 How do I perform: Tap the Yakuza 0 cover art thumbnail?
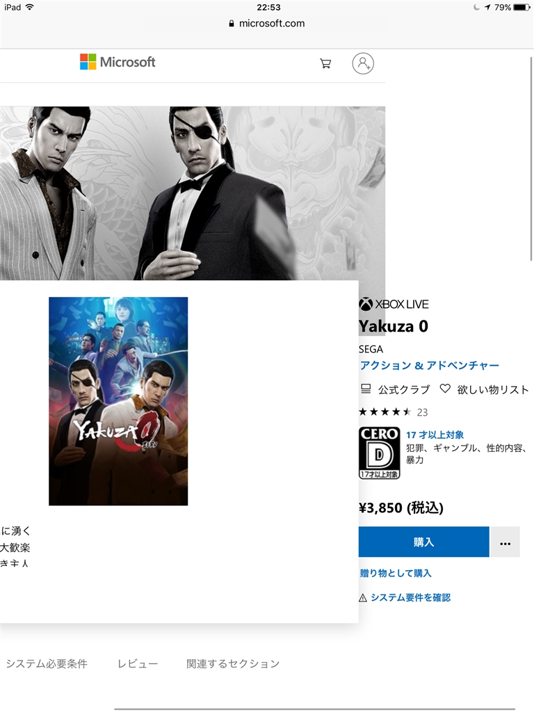118,401
